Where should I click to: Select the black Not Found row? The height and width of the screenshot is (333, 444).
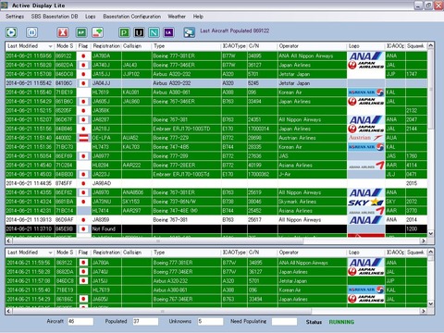216,228
